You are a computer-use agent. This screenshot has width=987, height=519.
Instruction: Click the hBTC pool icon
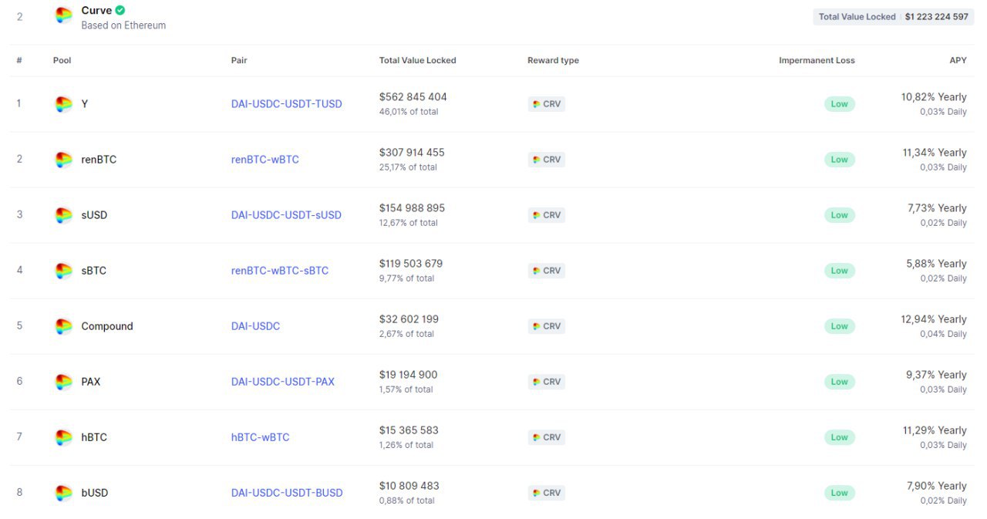pos(63,437)
